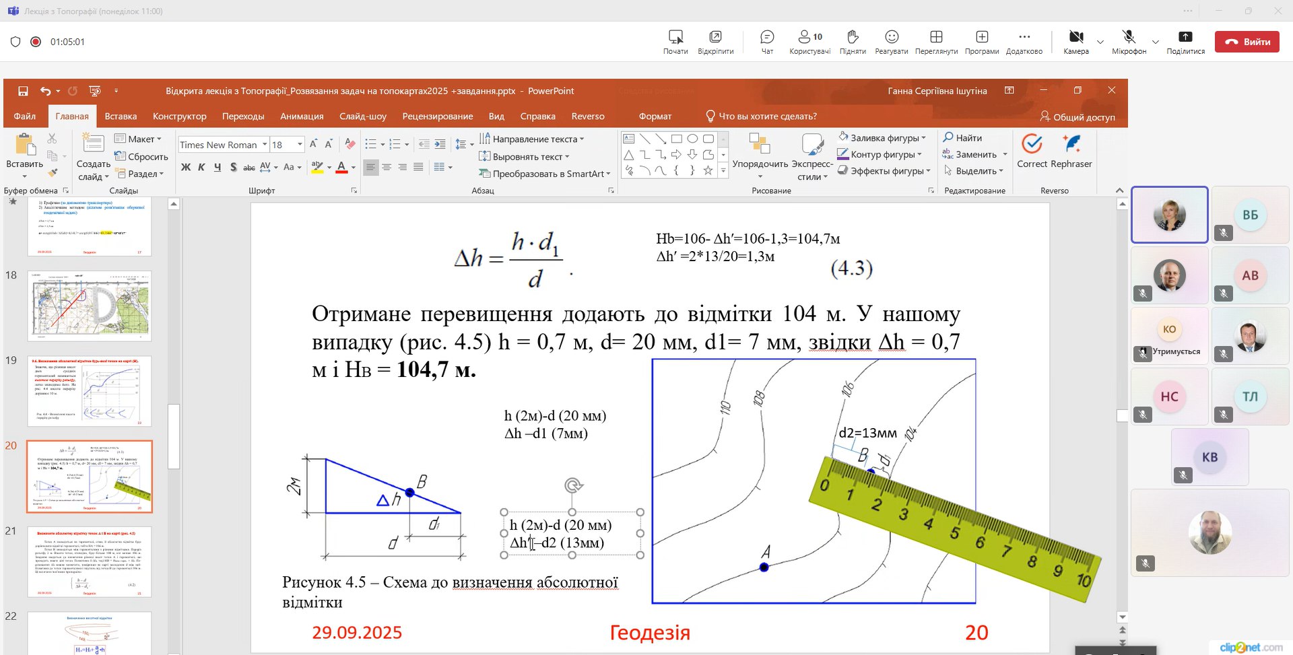Switch to the Вставка ribbon tab
1293x655 pixels.
pos(121,116)
